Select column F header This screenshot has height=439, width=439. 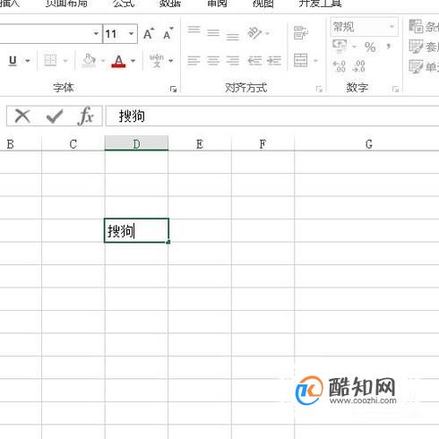pos(263,143)
